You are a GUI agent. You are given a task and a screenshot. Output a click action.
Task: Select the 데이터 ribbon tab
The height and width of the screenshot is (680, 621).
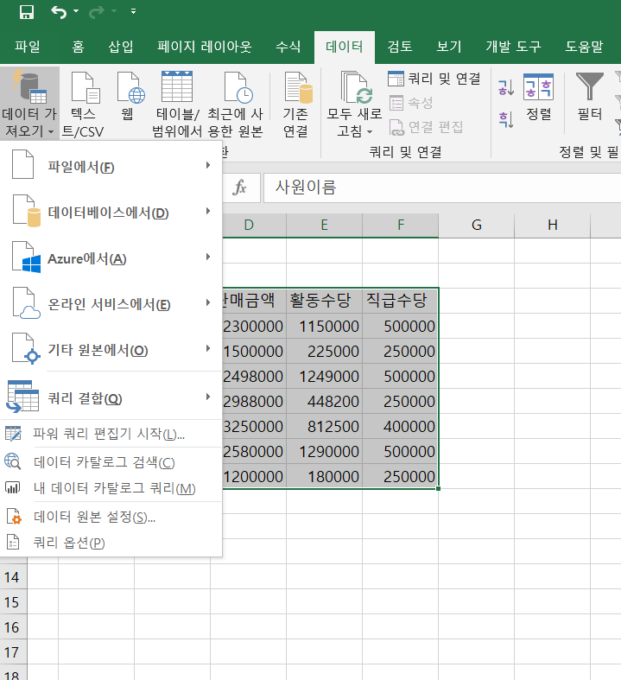[344, 47]
